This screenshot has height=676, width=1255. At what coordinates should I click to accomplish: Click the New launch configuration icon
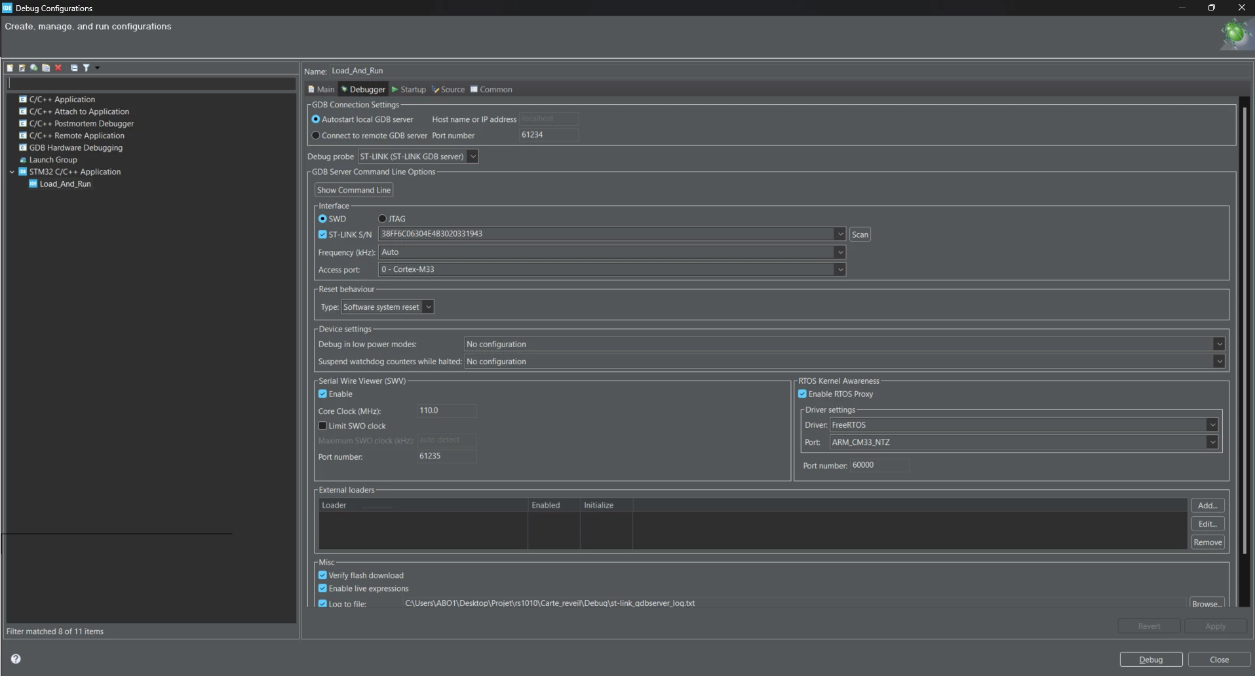pyautogui.click(x=10, y=67)
